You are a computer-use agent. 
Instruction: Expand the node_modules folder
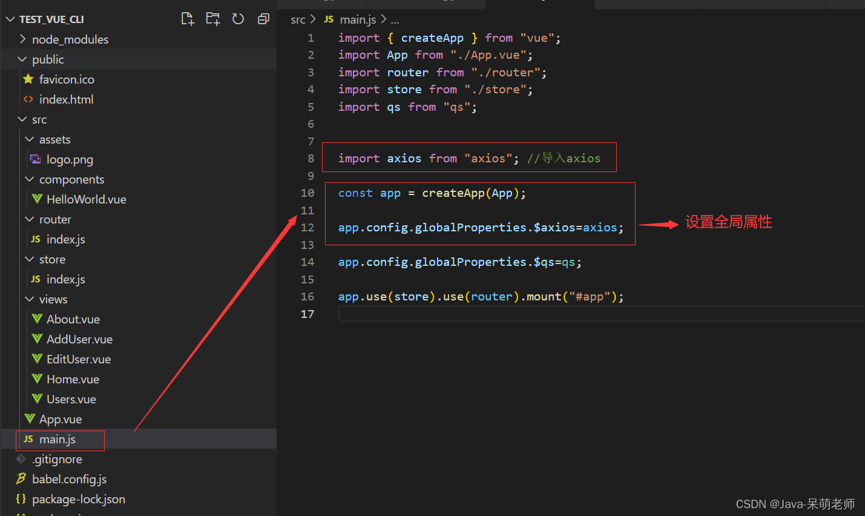click(x=22, y=39)
